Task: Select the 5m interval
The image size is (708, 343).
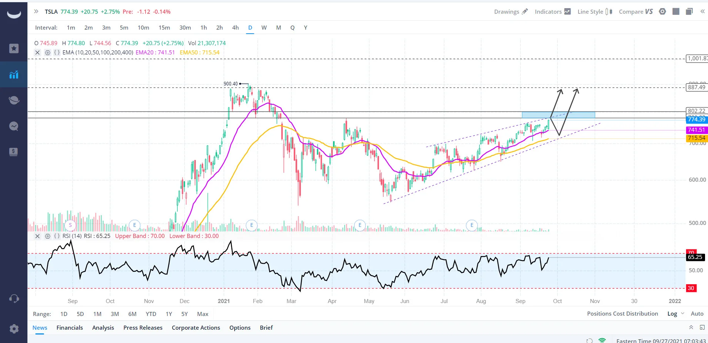Action: (x=124, y=28)
